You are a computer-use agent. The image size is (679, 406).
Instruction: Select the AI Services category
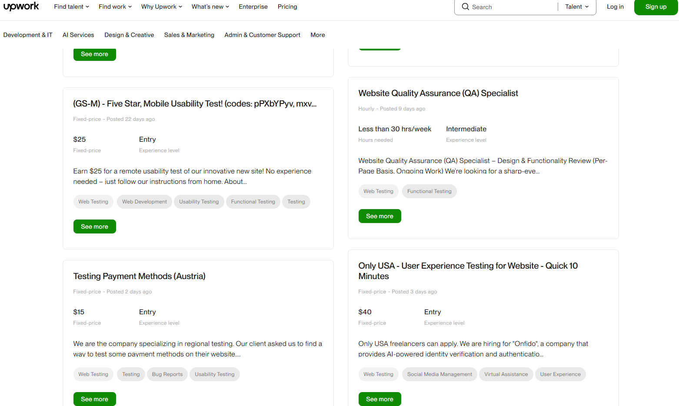78,35
